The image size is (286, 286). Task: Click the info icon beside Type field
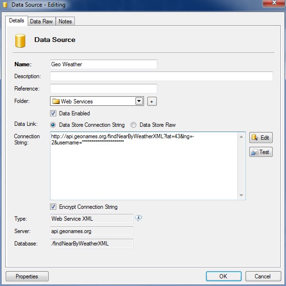click(139, 218)
